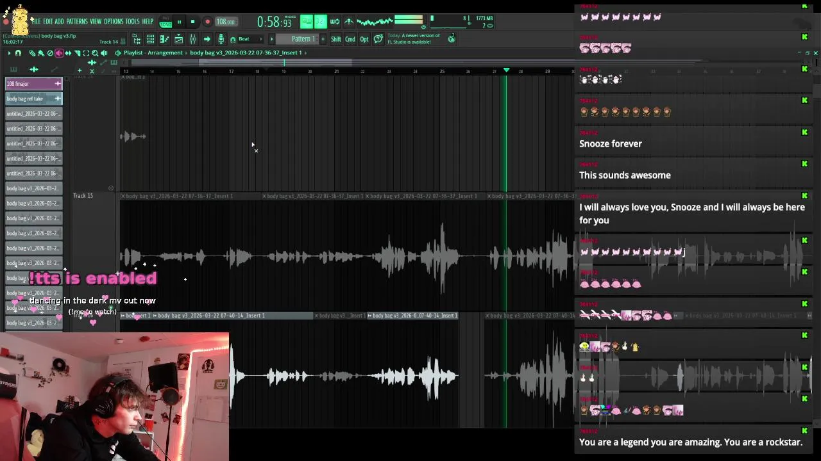The image size is (821, 461).
Task: Open Track 15 first clip menu arrow
Action: (123, 196)
